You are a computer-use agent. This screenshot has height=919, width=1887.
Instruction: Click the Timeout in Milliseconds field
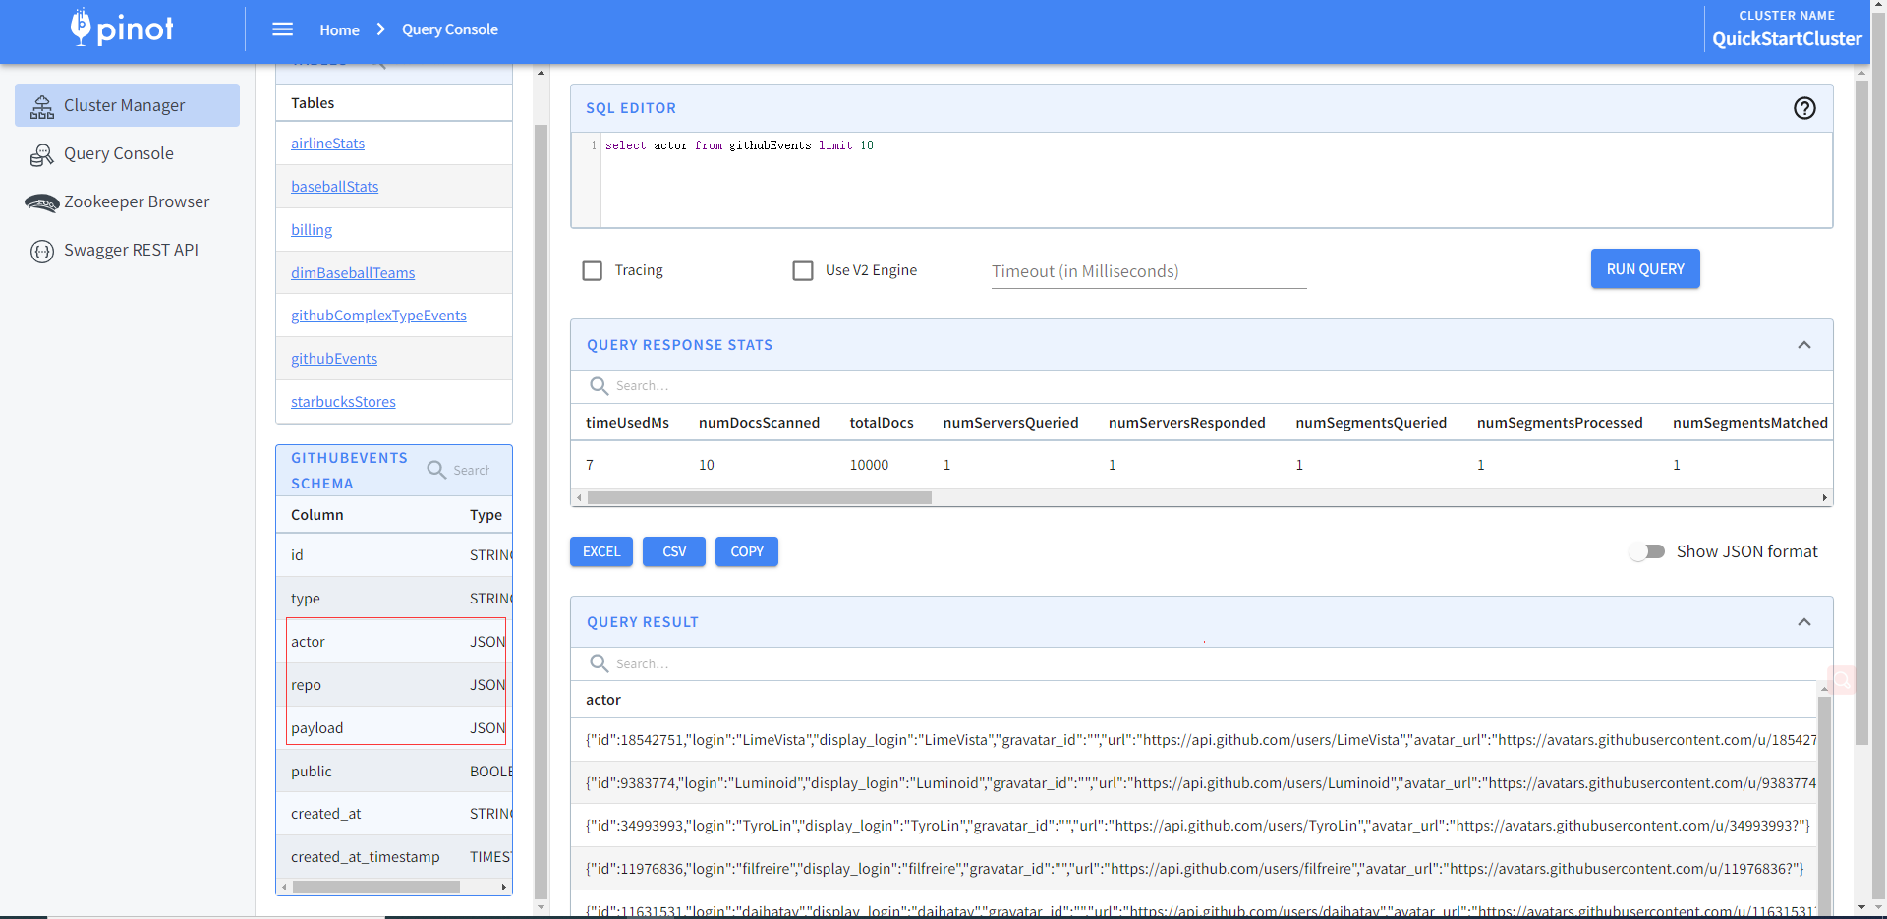point(1149,271)
